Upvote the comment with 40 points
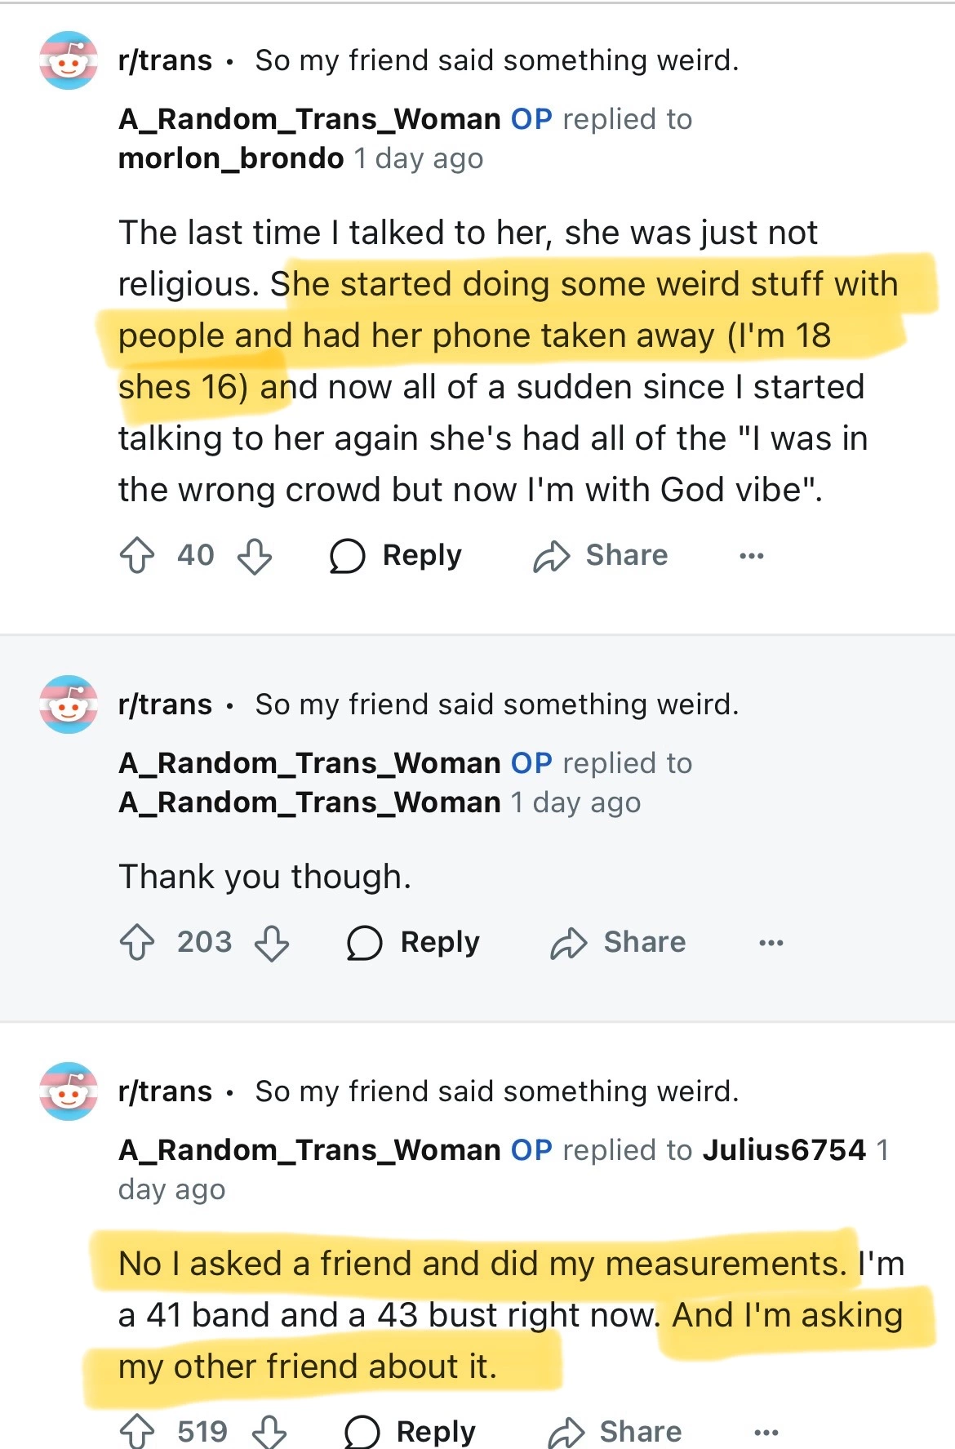 click(137, 556)
